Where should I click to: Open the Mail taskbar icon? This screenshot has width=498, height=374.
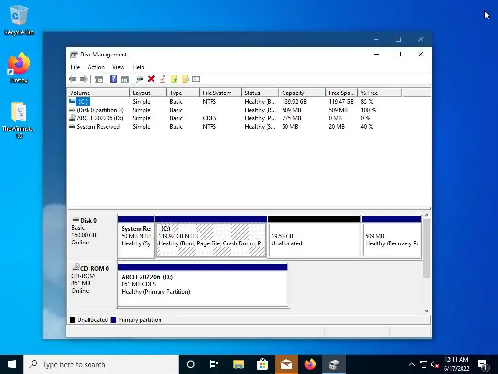286,364
